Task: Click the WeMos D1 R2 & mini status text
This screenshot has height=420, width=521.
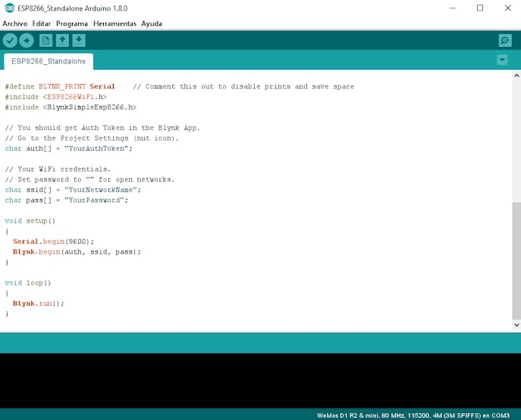Action: point(413,415)
